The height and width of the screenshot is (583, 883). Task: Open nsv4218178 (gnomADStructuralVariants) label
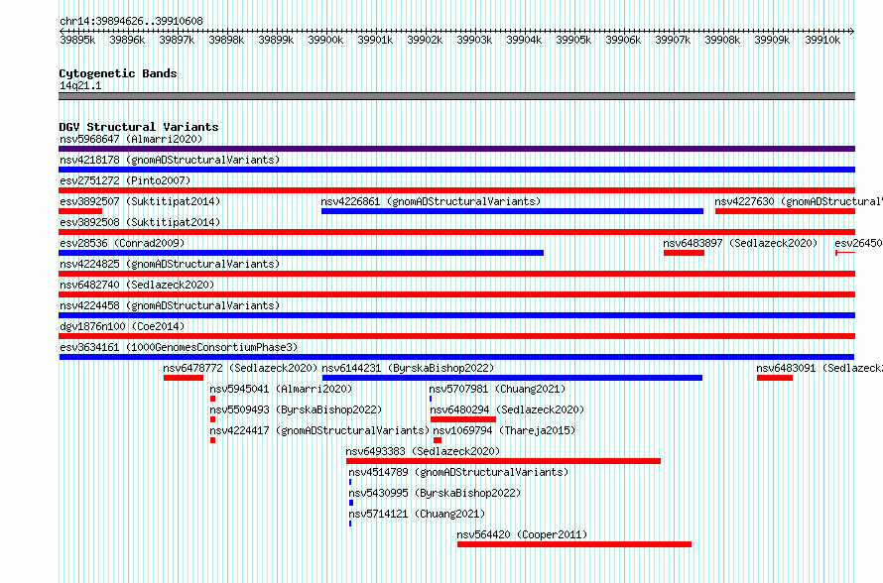(x=170, y=160)
